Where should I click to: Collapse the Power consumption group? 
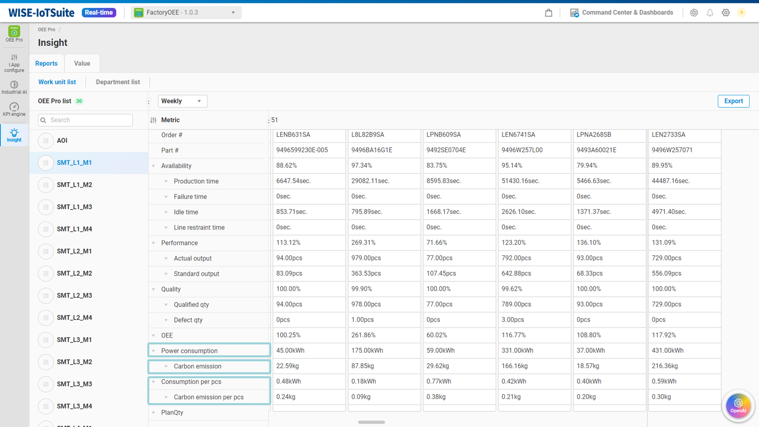coord(153,351)
